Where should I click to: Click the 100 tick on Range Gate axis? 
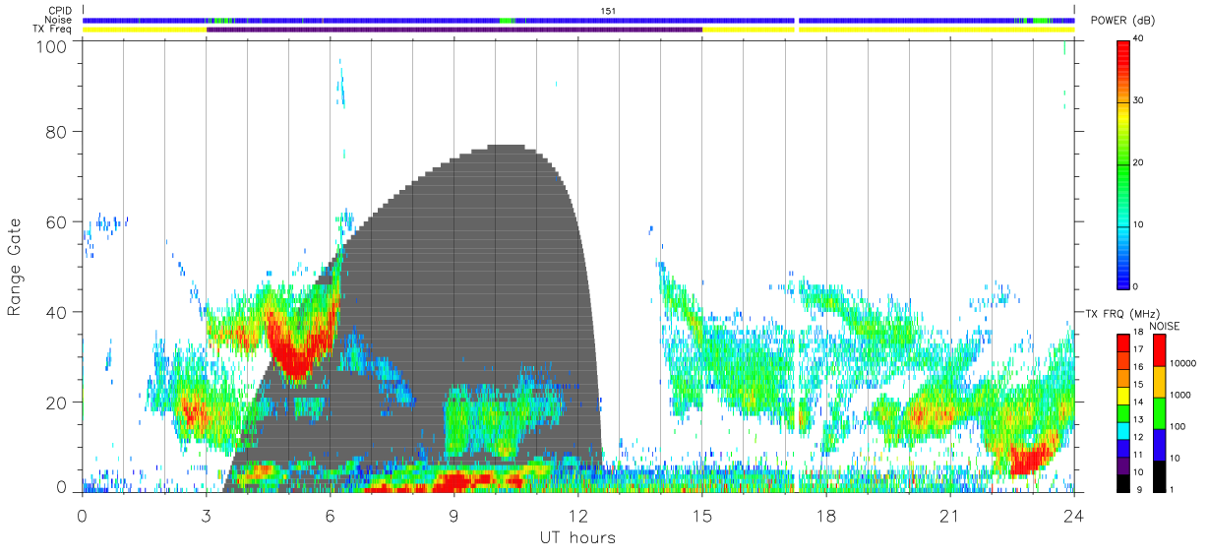coord(53,46)
